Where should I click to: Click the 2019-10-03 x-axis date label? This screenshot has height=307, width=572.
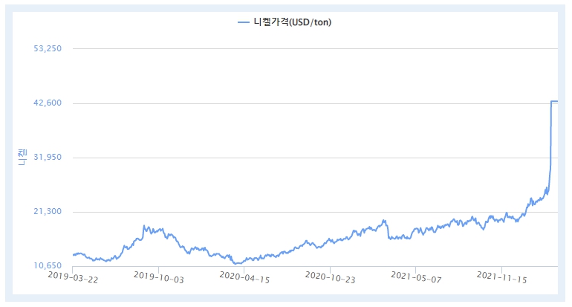pyautogui.click(x=158, y=277)
